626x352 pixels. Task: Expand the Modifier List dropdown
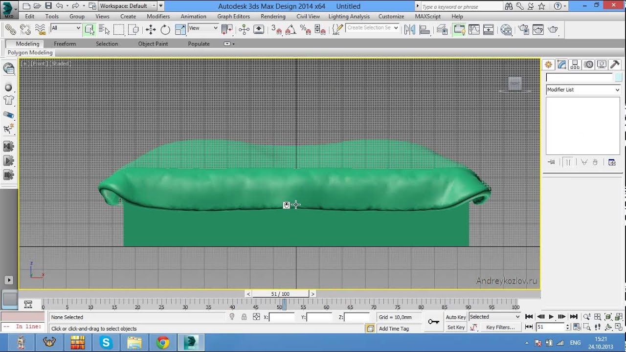coord(583,89)
